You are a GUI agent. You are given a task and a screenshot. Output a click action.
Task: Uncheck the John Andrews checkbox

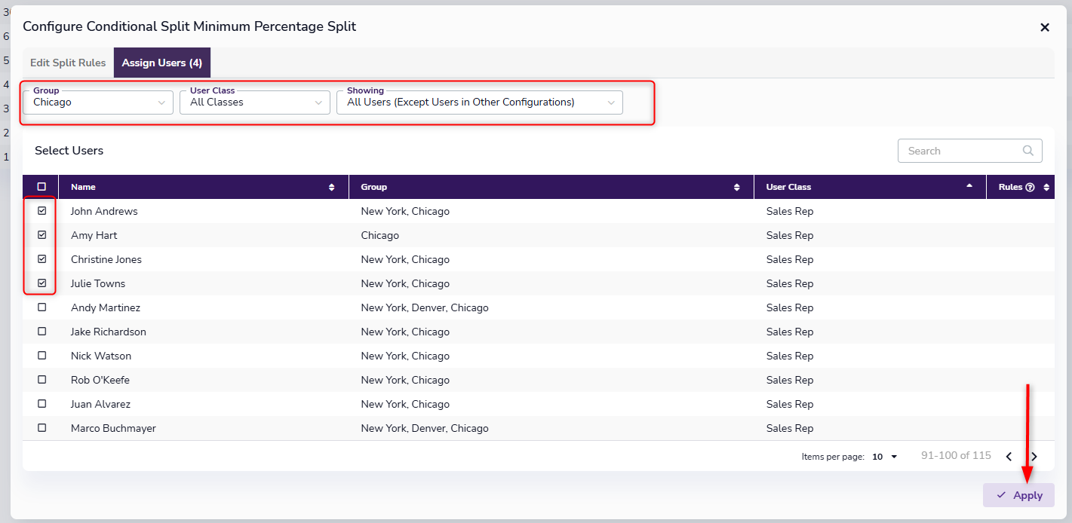tap(42, 211)
